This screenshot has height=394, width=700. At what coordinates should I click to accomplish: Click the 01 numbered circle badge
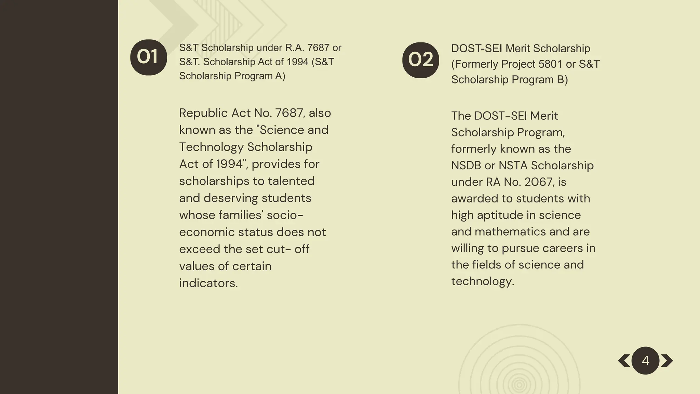coord(149,57)
